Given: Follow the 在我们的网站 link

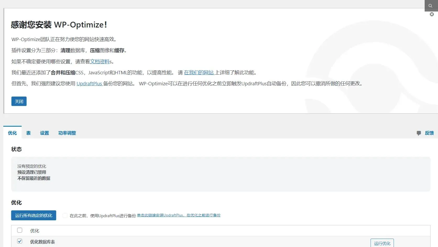Looking at the screenshot, I should (199, 72).
